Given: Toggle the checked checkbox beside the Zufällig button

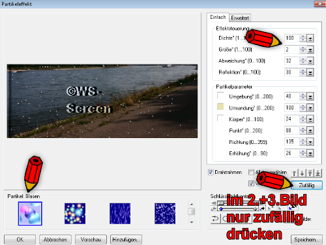Looking at the screenshot, I should click(251, 184).
